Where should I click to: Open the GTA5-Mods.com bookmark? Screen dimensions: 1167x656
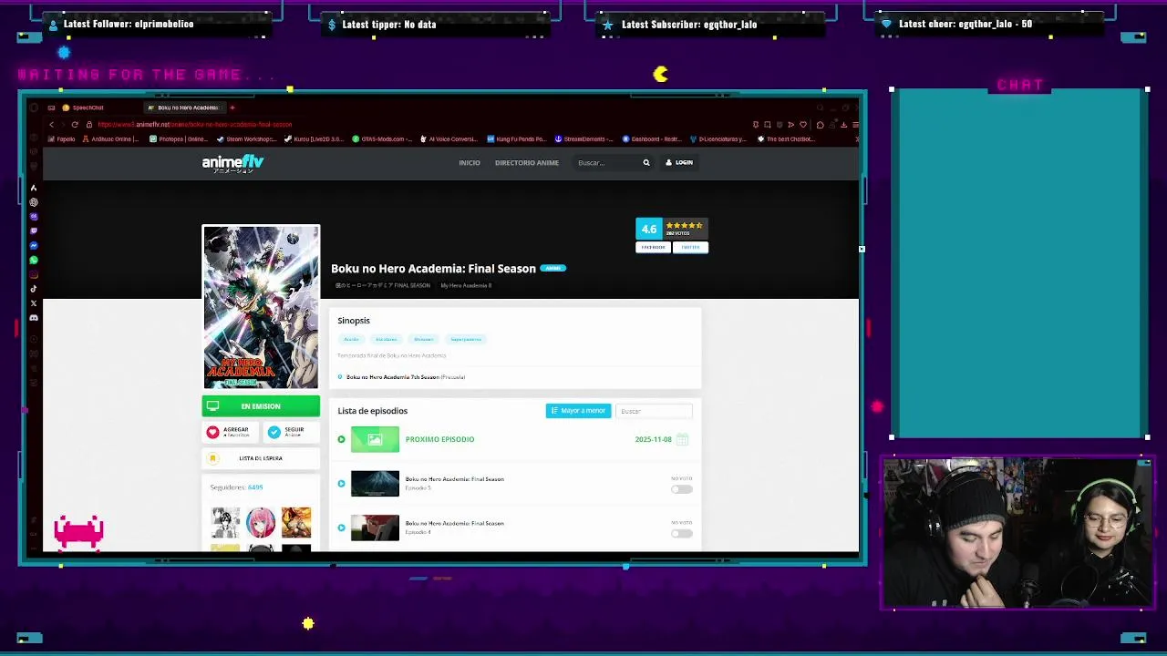coord(381,139)
